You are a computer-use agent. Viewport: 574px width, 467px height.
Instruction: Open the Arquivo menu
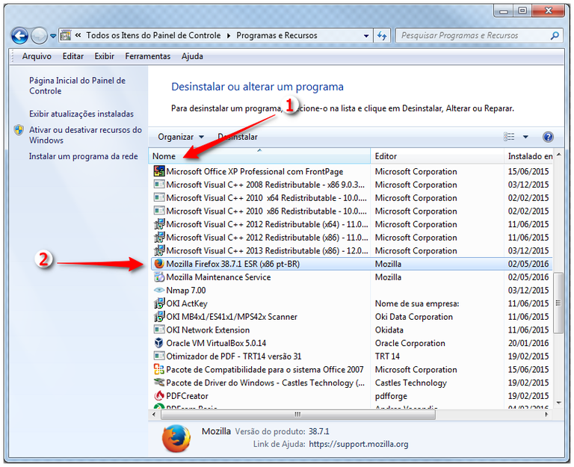(x=37, y=56)
